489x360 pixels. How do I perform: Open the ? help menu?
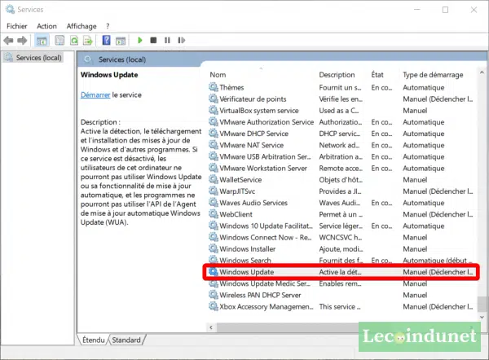coord(108,26)
